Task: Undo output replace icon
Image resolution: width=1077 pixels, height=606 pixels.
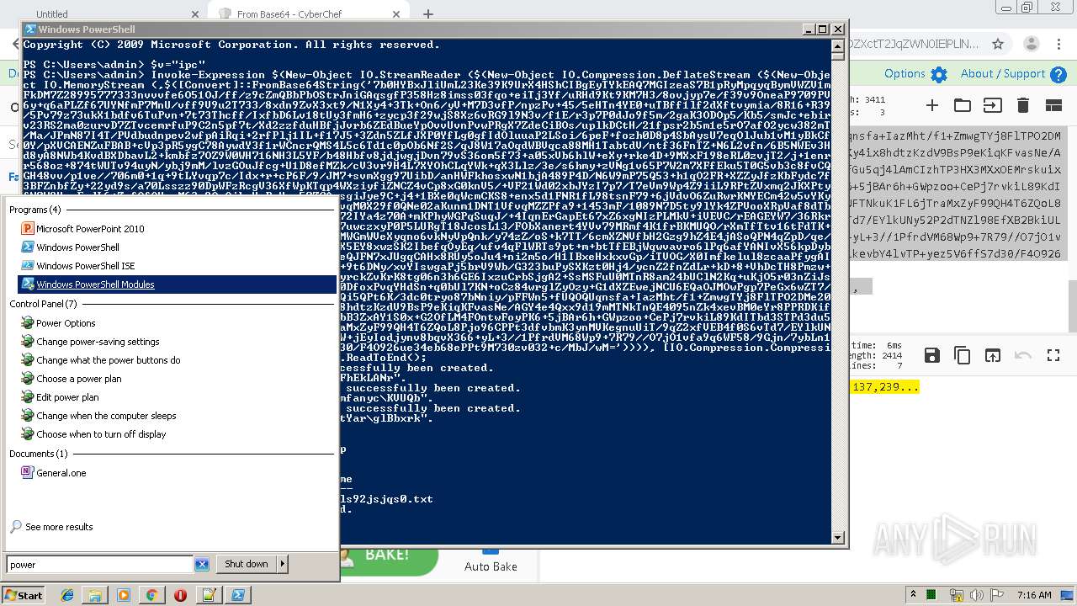Action: click(1023, 355)
